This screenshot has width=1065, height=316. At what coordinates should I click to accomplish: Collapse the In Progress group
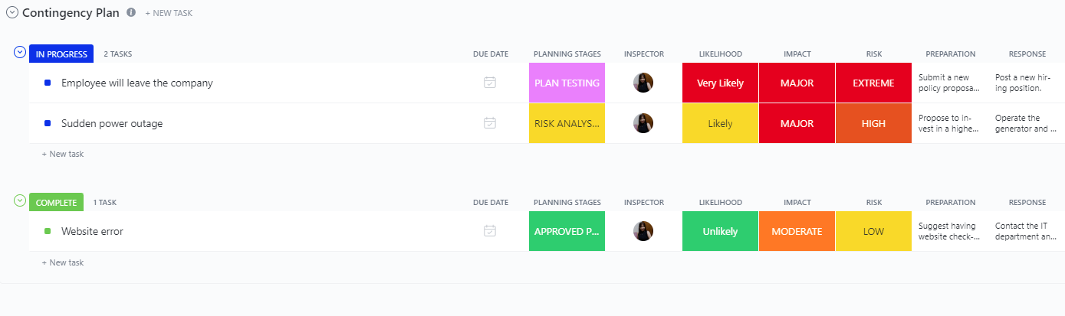(20, 52)
